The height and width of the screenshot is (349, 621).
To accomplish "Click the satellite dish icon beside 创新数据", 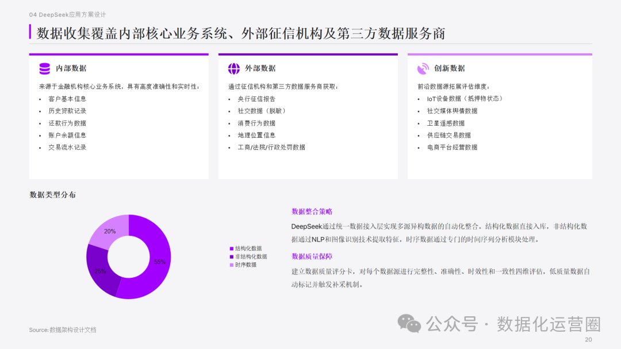I will pos(423,68).
